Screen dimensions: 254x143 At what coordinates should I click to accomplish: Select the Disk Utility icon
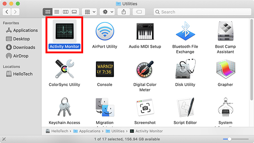pos(185,69)
